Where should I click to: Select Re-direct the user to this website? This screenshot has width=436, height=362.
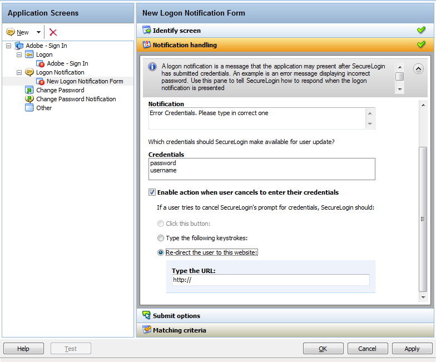pyautogui.click(x=161, y=252)
